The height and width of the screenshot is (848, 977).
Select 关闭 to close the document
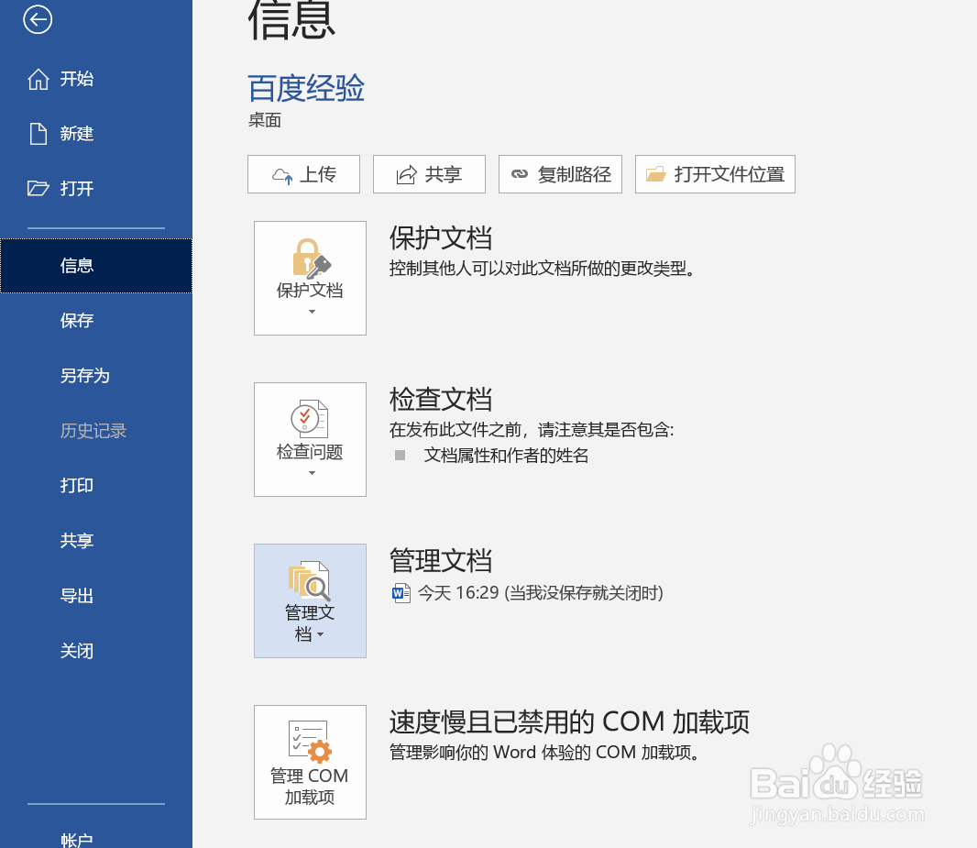(76, 650)
